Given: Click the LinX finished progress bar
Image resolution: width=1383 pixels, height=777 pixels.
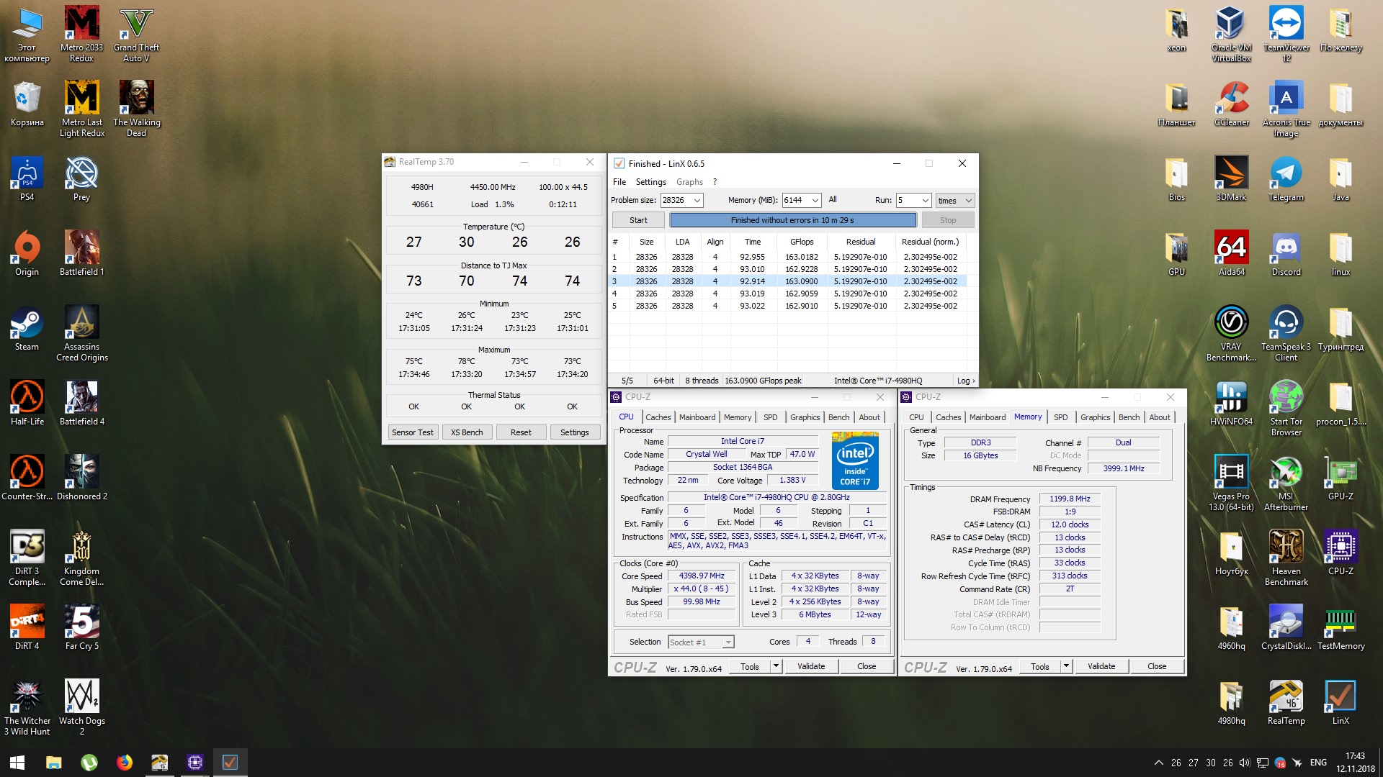Looking at the screenshot, I should (x=792, y=220).
